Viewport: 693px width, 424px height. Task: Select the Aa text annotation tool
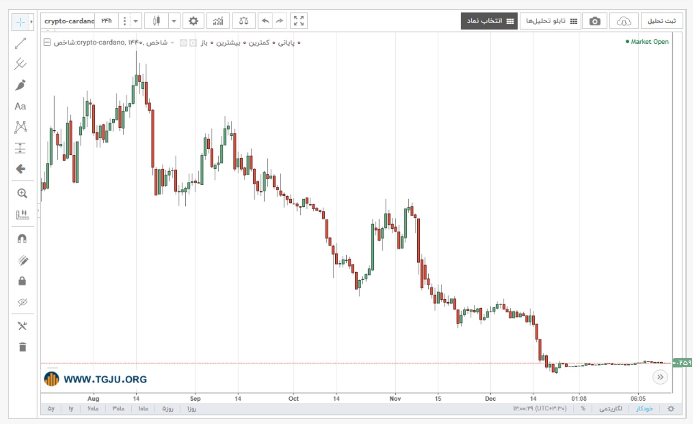click(20, 106)
